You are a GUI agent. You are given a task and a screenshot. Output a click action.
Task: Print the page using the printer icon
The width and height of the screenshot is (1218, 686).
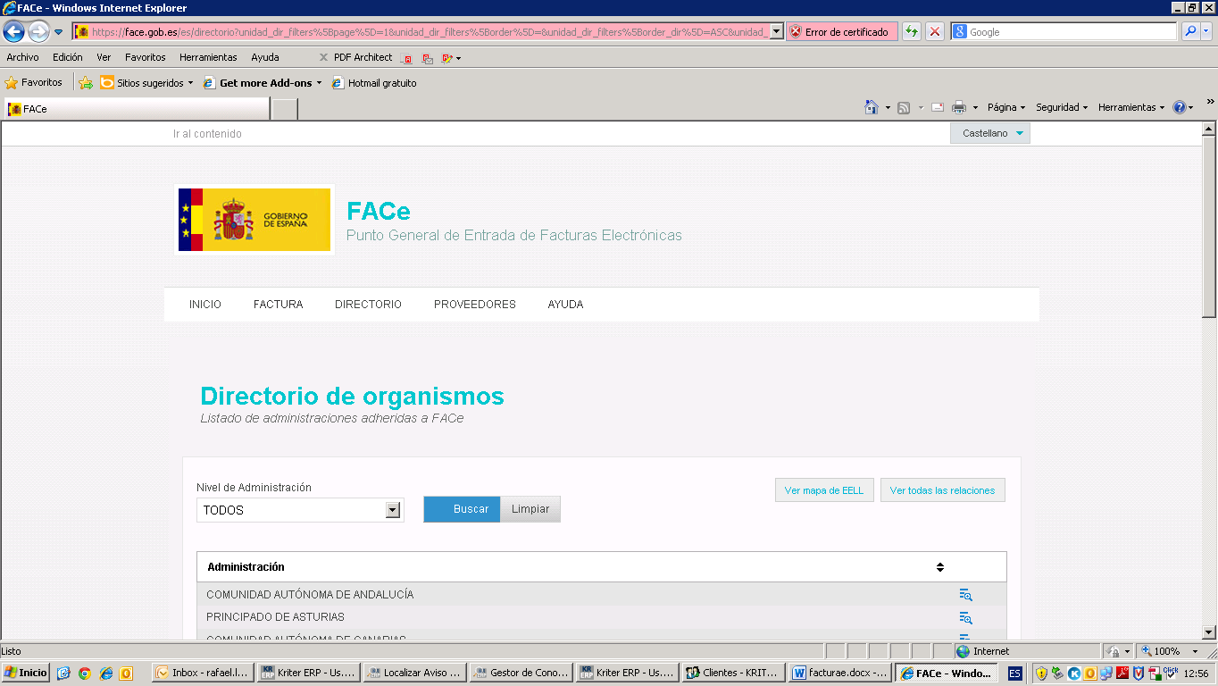[959, 107]
